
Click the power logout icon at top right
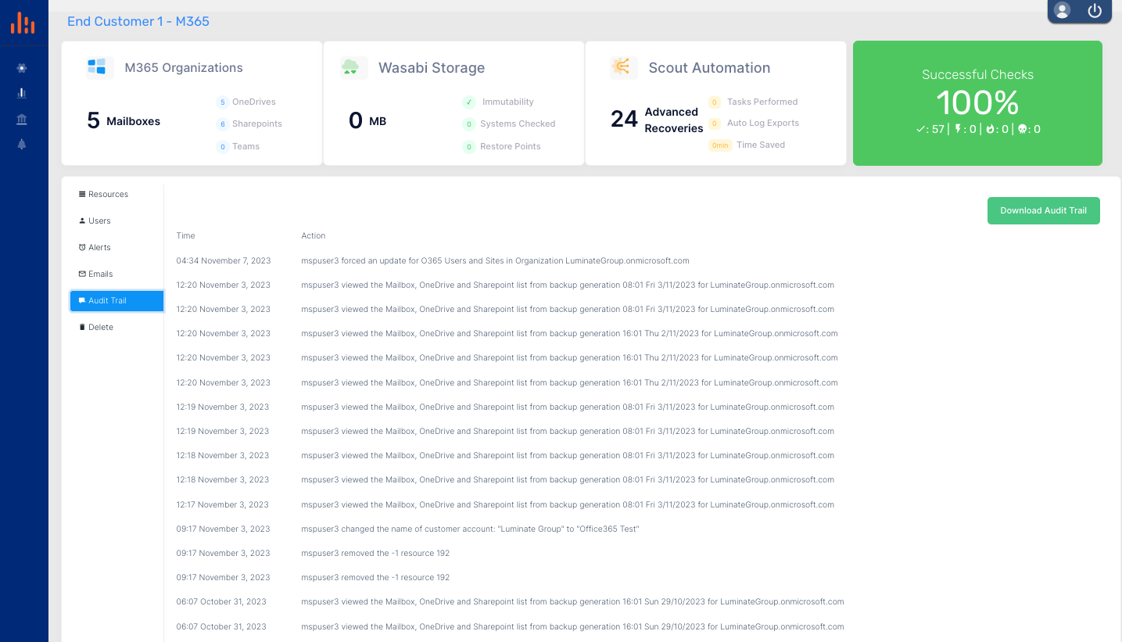pyautogui.click(x=1095, y=11)
